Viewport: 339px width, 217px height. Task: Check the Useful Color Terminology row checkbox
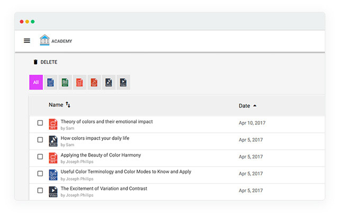pos(40,174)
